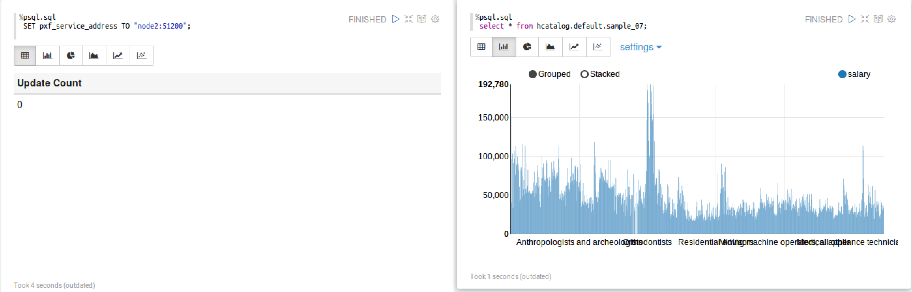Select area chart in left paragraph
This screenshot has width=912, height=292.
pyautogui.click(x=94, y=56)
